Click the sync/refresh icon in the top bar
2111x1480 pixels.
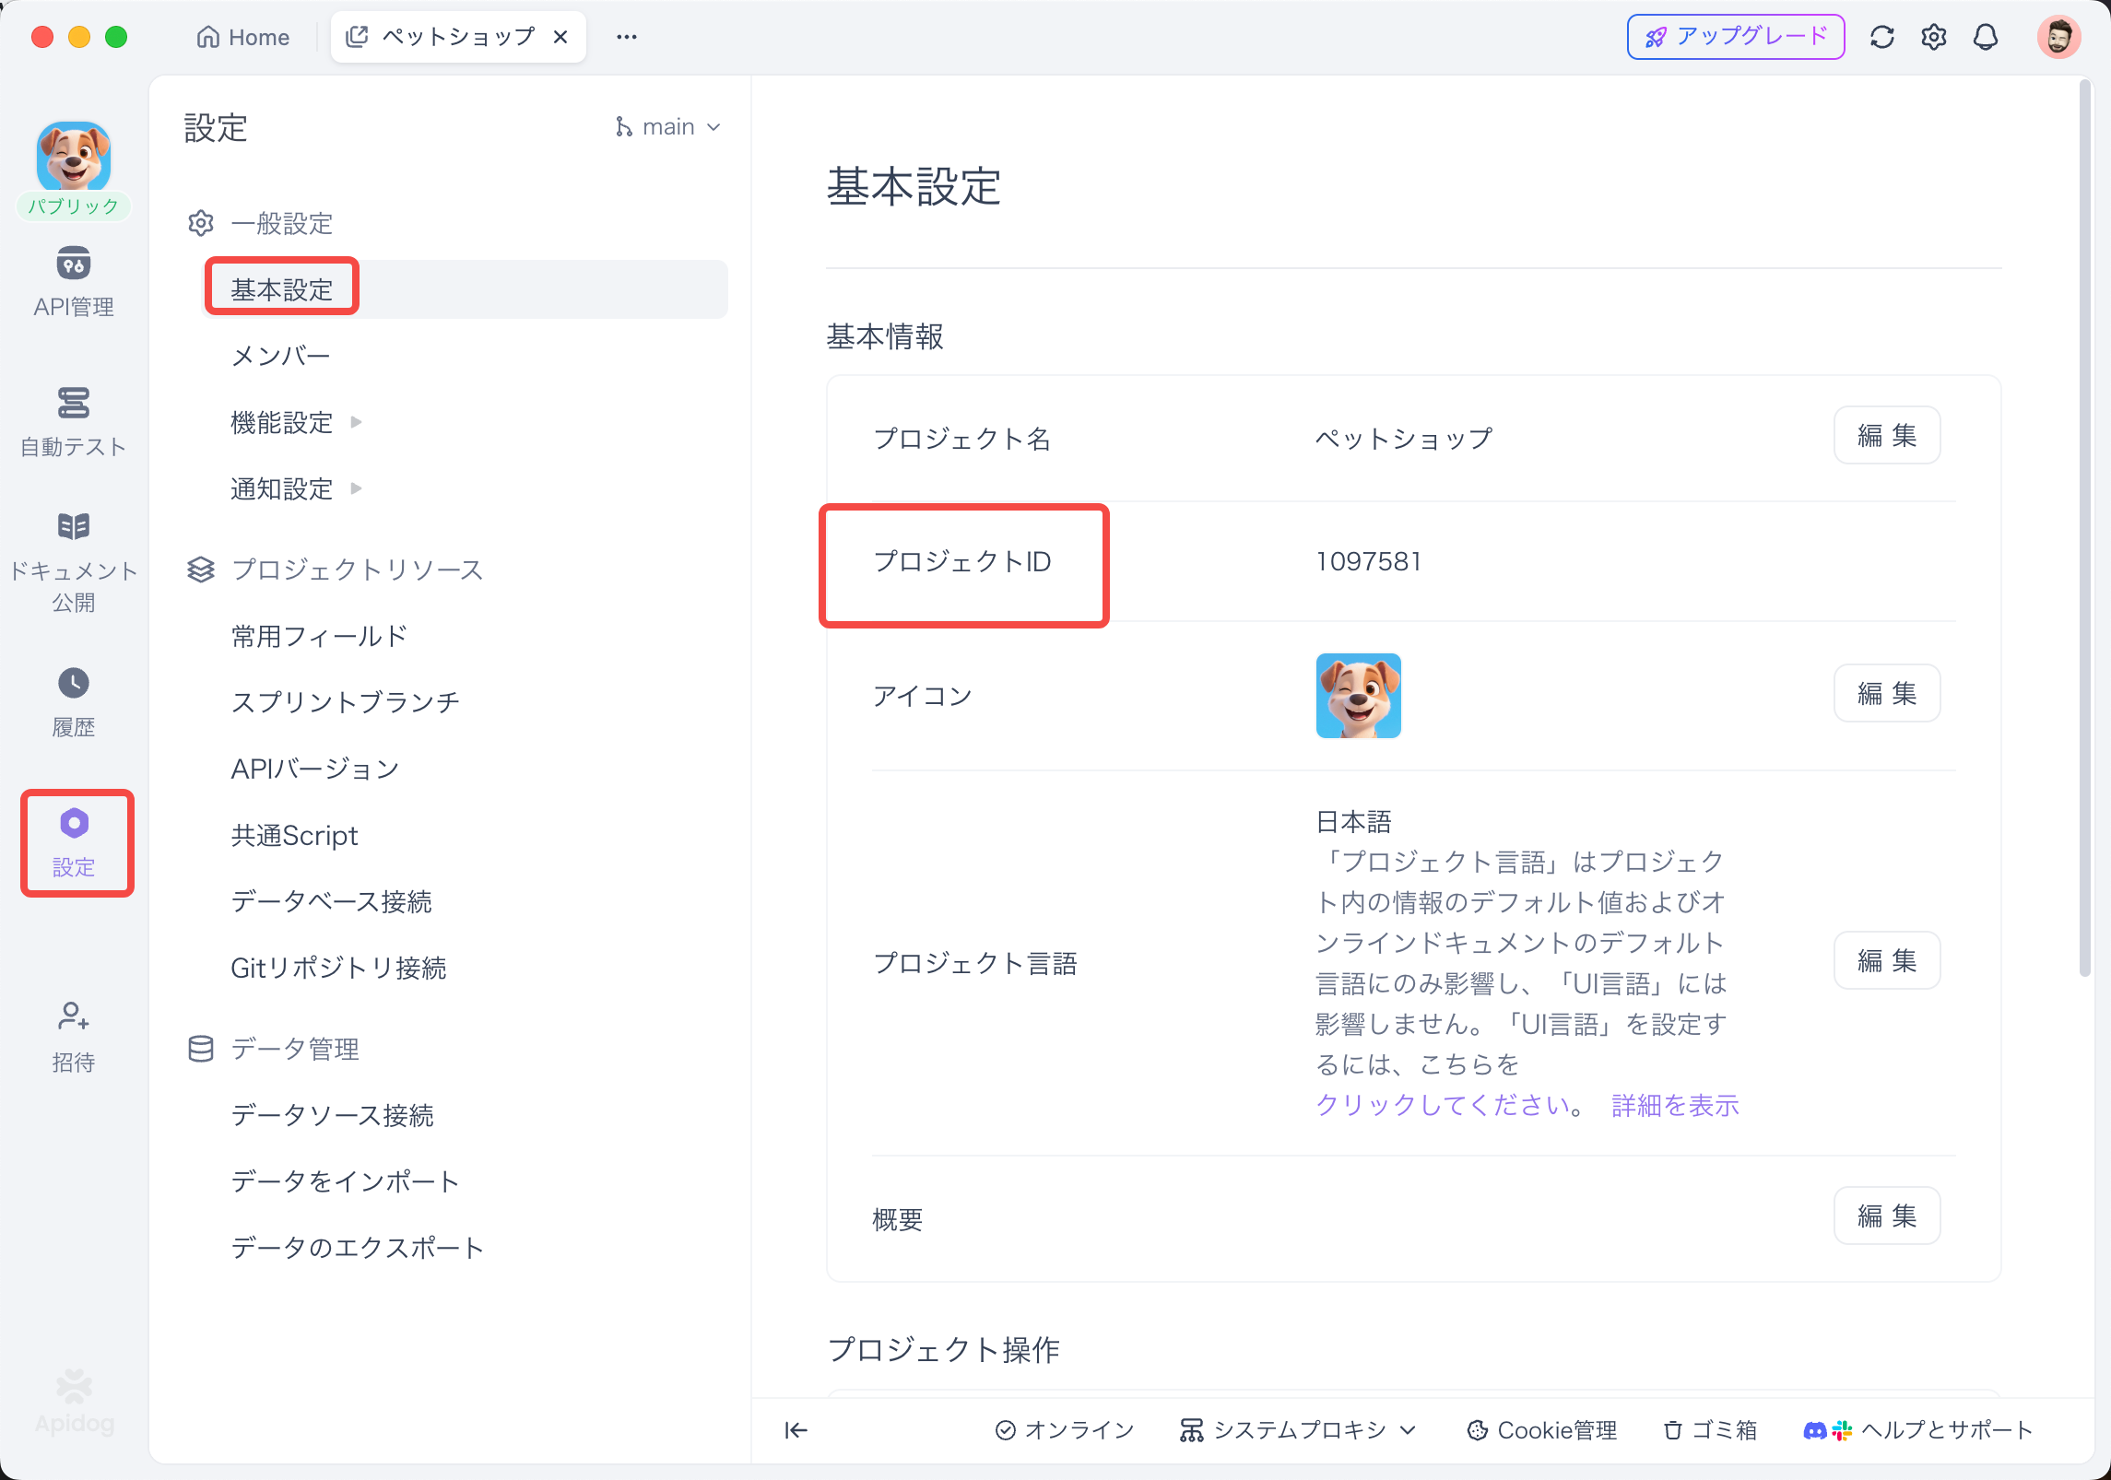1883,37
